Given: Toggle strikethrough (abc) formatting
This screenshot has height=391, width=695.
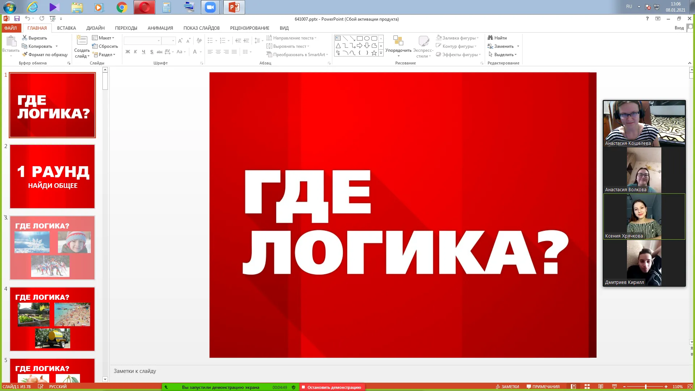Looking at the screenshot, I should click(x=160, y=52).
